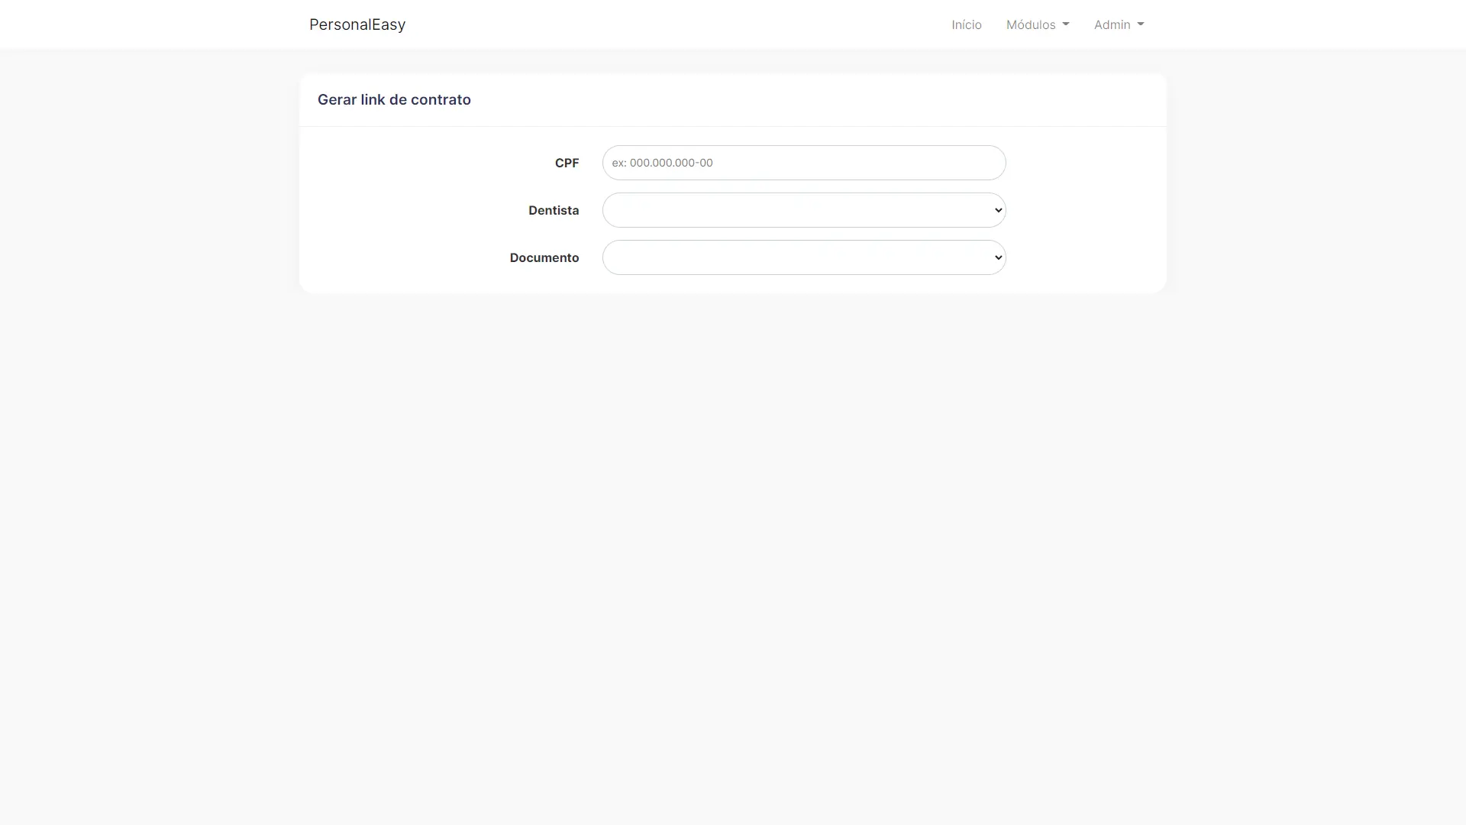Click the Dentista field label
The width and height of the screenshot is (1466, 825).
553,210
